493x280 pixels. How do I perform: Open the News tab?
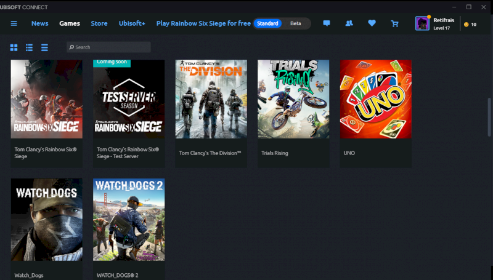tap(40, 23)
